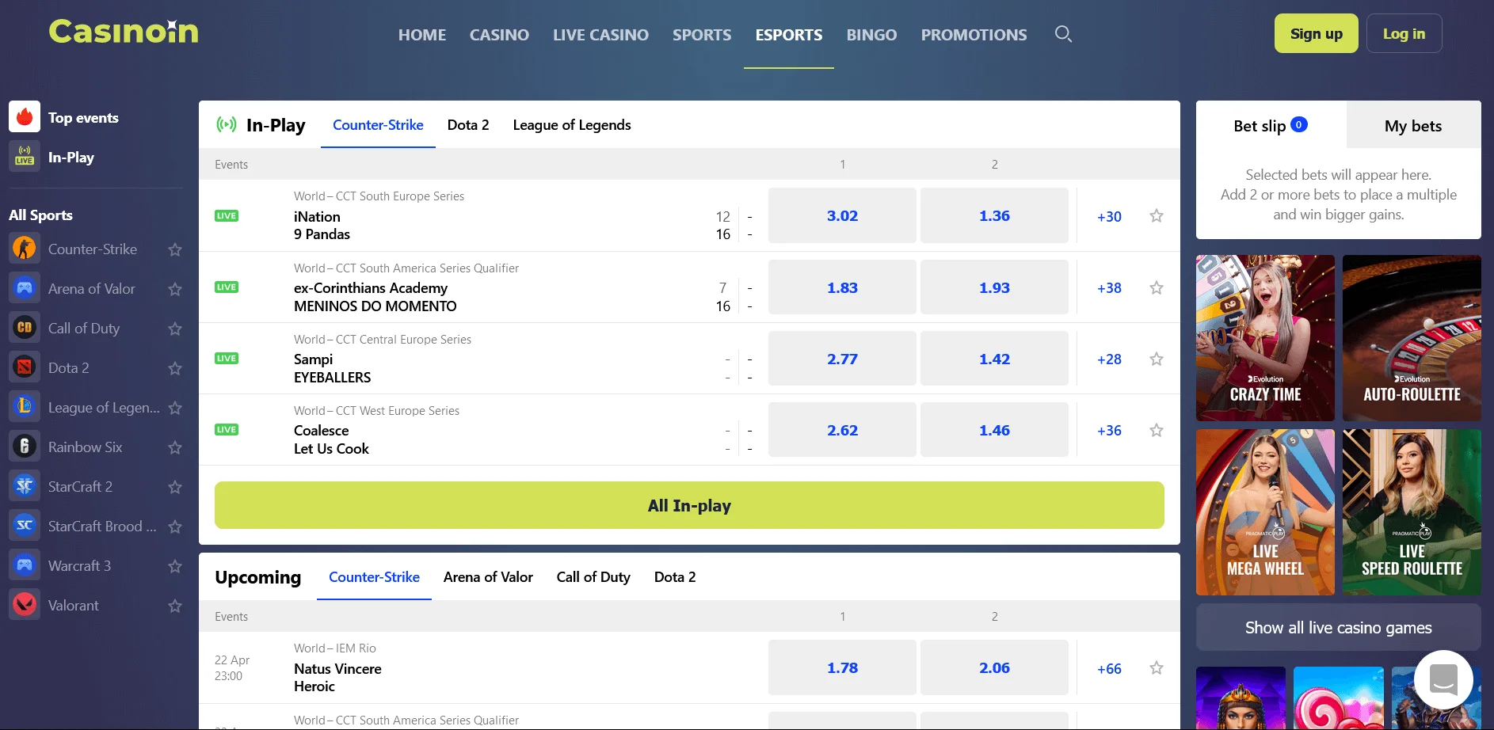Screen dimensions: 1494x730
Task: Favorite Call of Duty with its star
Action: [x=175, y=329]
